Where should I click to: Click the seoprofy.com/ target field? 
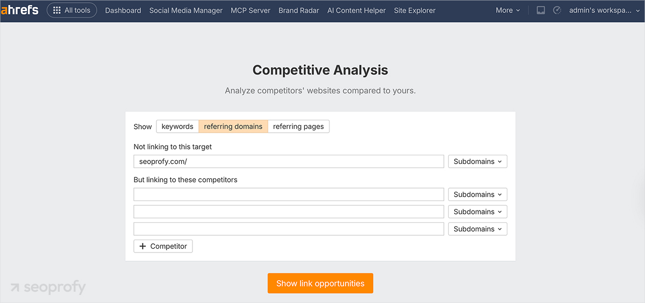tap(289, 161)
